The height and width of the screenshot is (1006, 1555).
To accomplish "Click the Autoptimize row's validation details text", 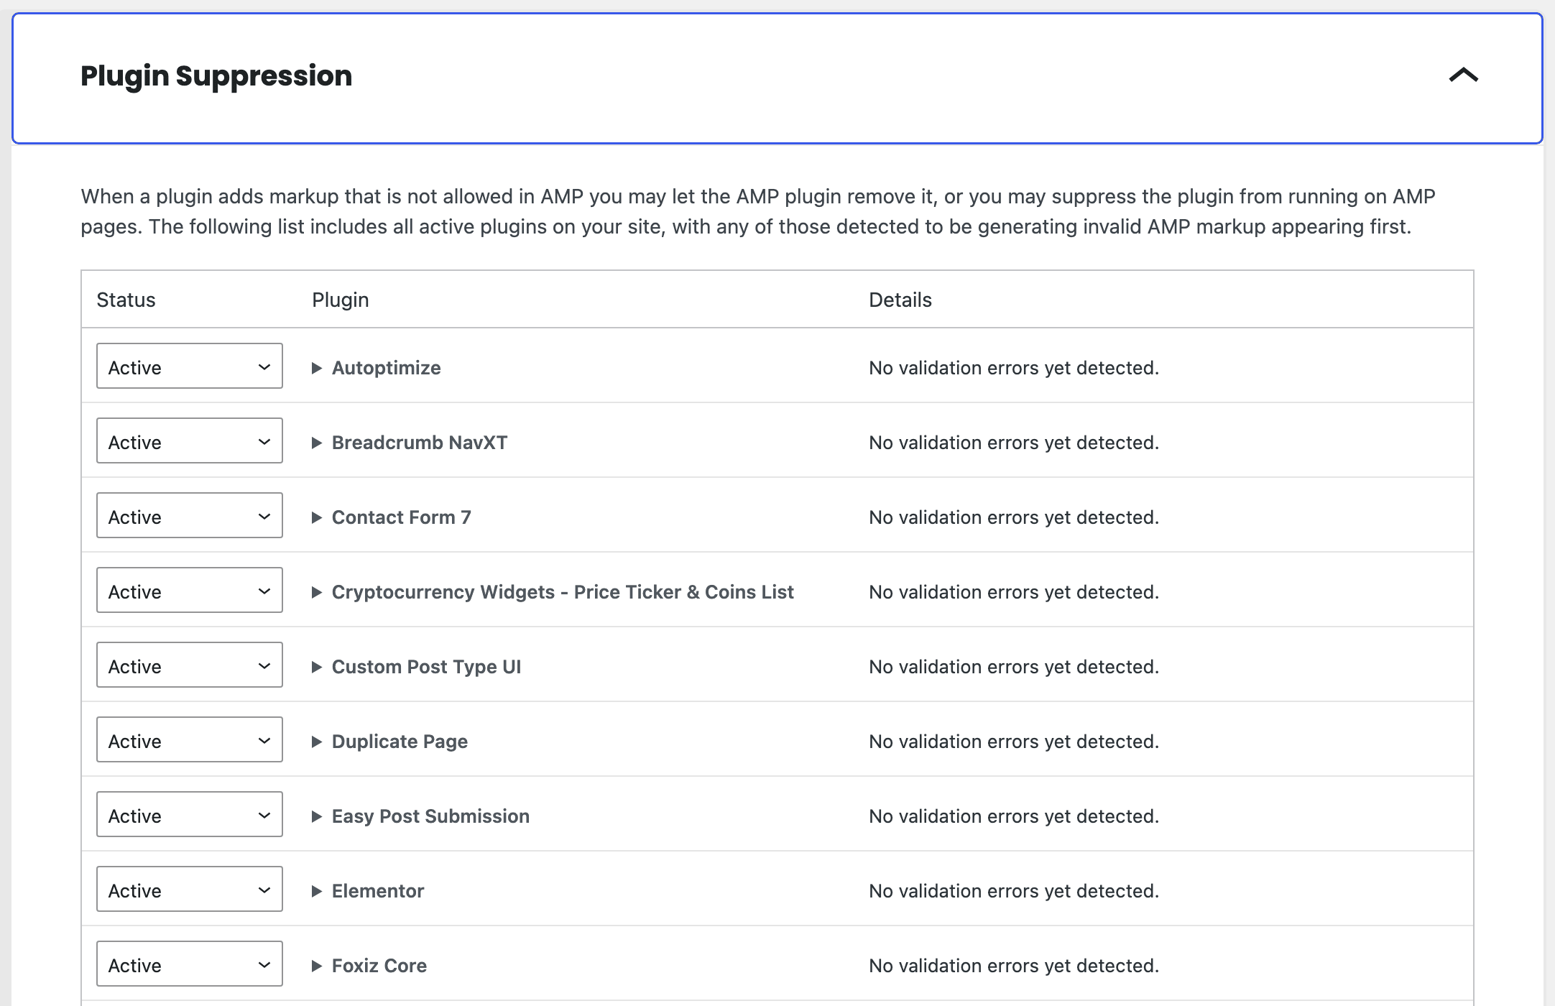I will pos(1014,368).
